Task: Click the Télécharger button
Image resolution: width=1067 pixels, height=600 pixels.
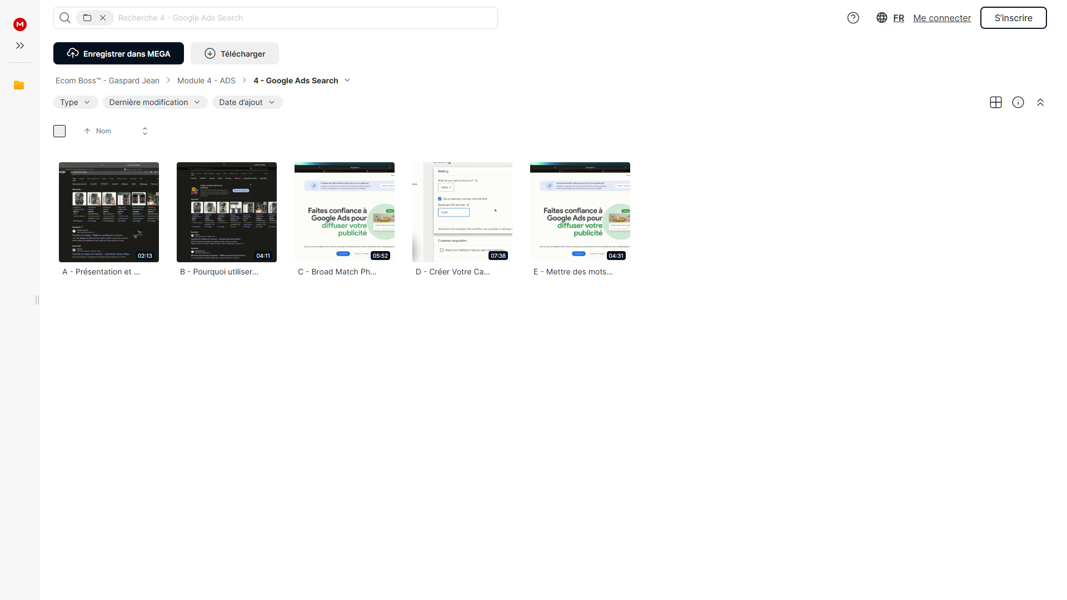Action: click(x=235, y=53)
